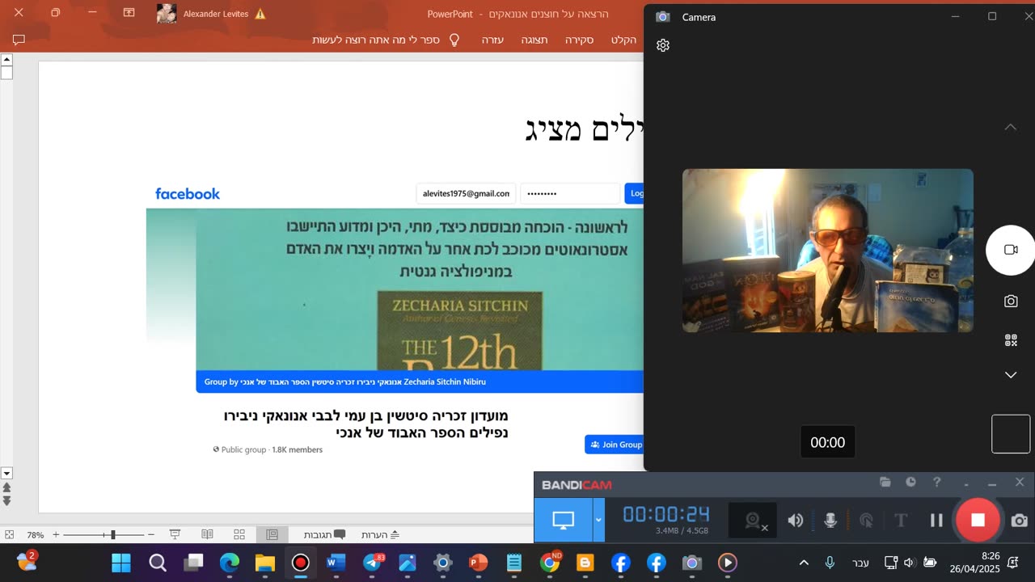Move to previous Camera mode with up chevron
This screenshot has height=582, width=1035.
point(1011,127)
